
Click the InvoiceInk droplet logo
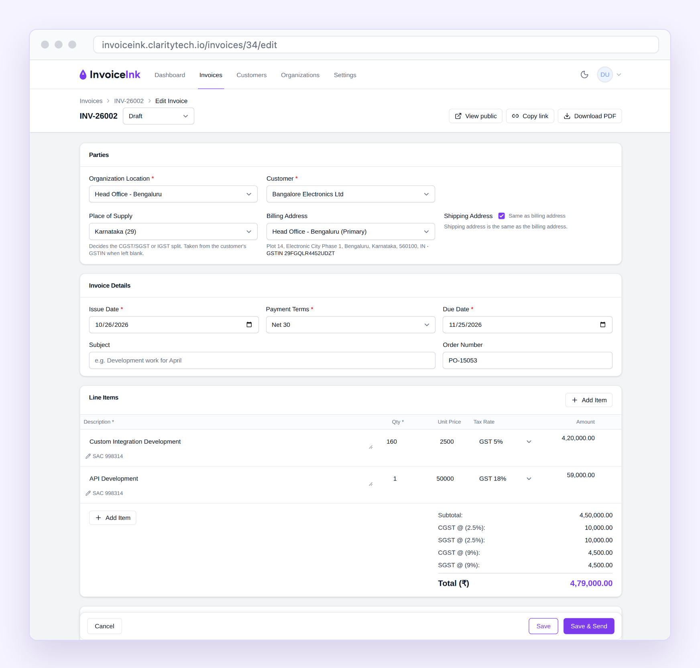[83, 75]
